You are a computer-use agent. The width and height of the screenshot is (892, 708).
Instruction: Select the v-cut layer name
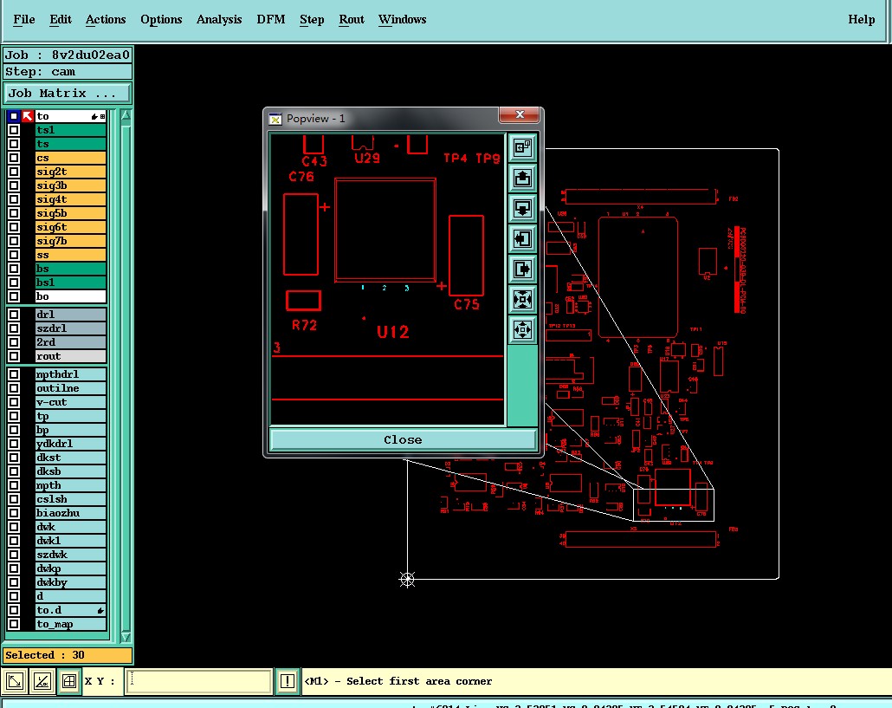coord(70,402)
